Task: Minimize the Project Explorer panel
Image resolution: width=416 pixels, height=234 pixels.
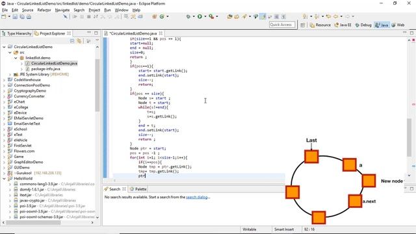Action: pyautogui.click(x=89, y=32)
